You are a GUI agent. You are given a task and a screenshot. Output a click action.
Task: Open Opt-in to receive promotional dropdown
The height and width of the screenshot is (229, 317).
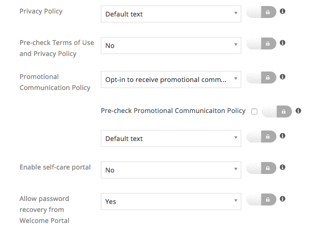coord(171,79)
